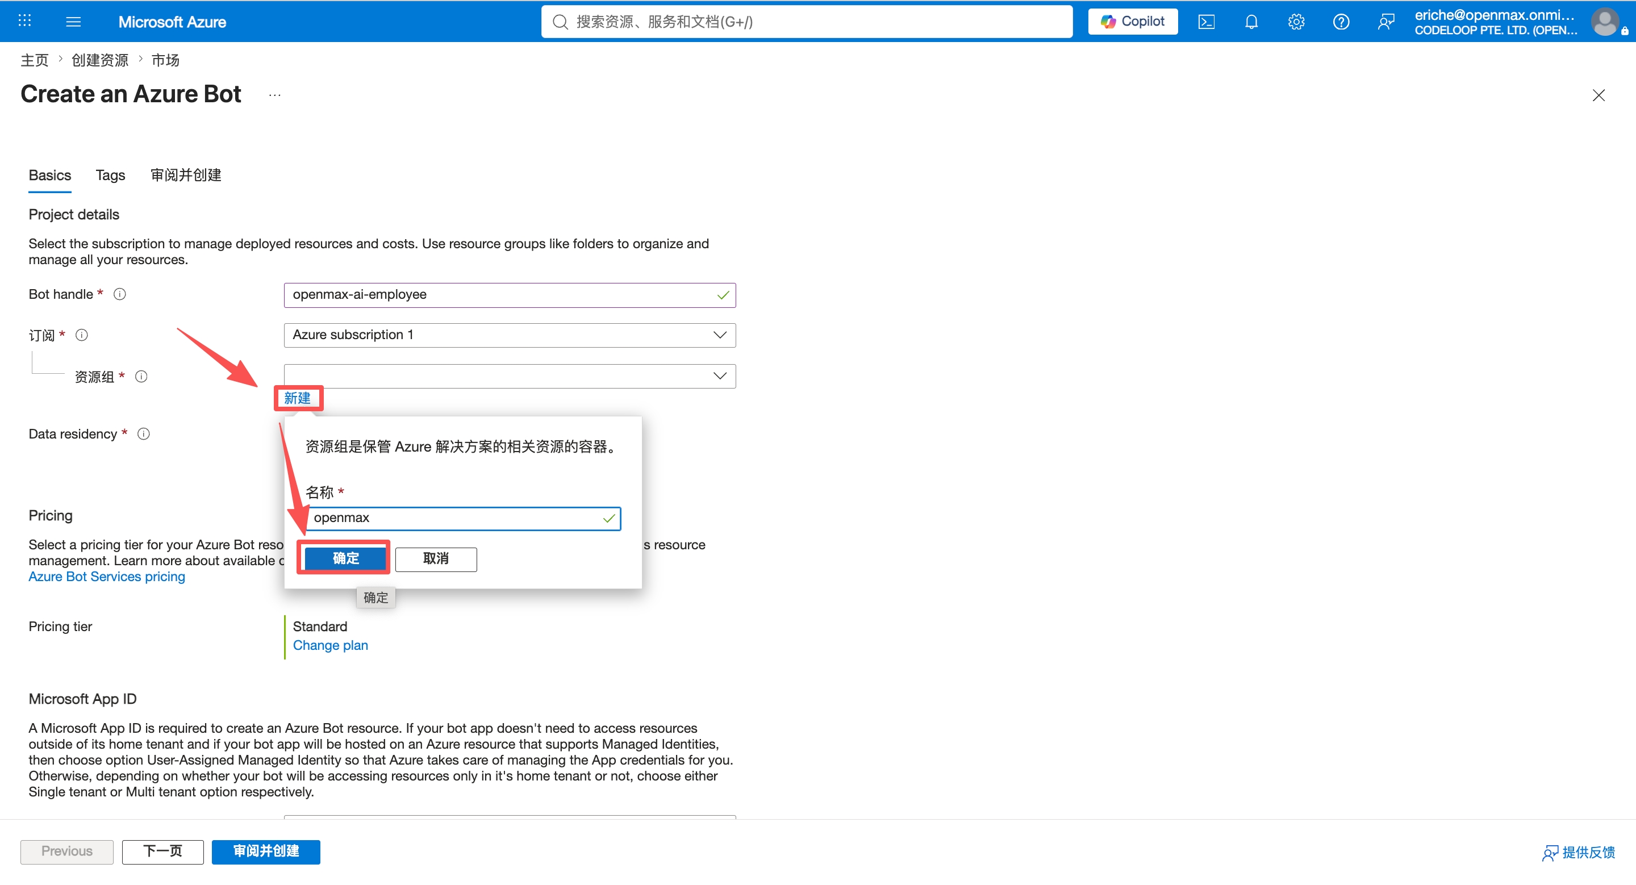Open the help question mark icon
Image resolution: width=1636 pixels, height=885 pixels.
1341,22
